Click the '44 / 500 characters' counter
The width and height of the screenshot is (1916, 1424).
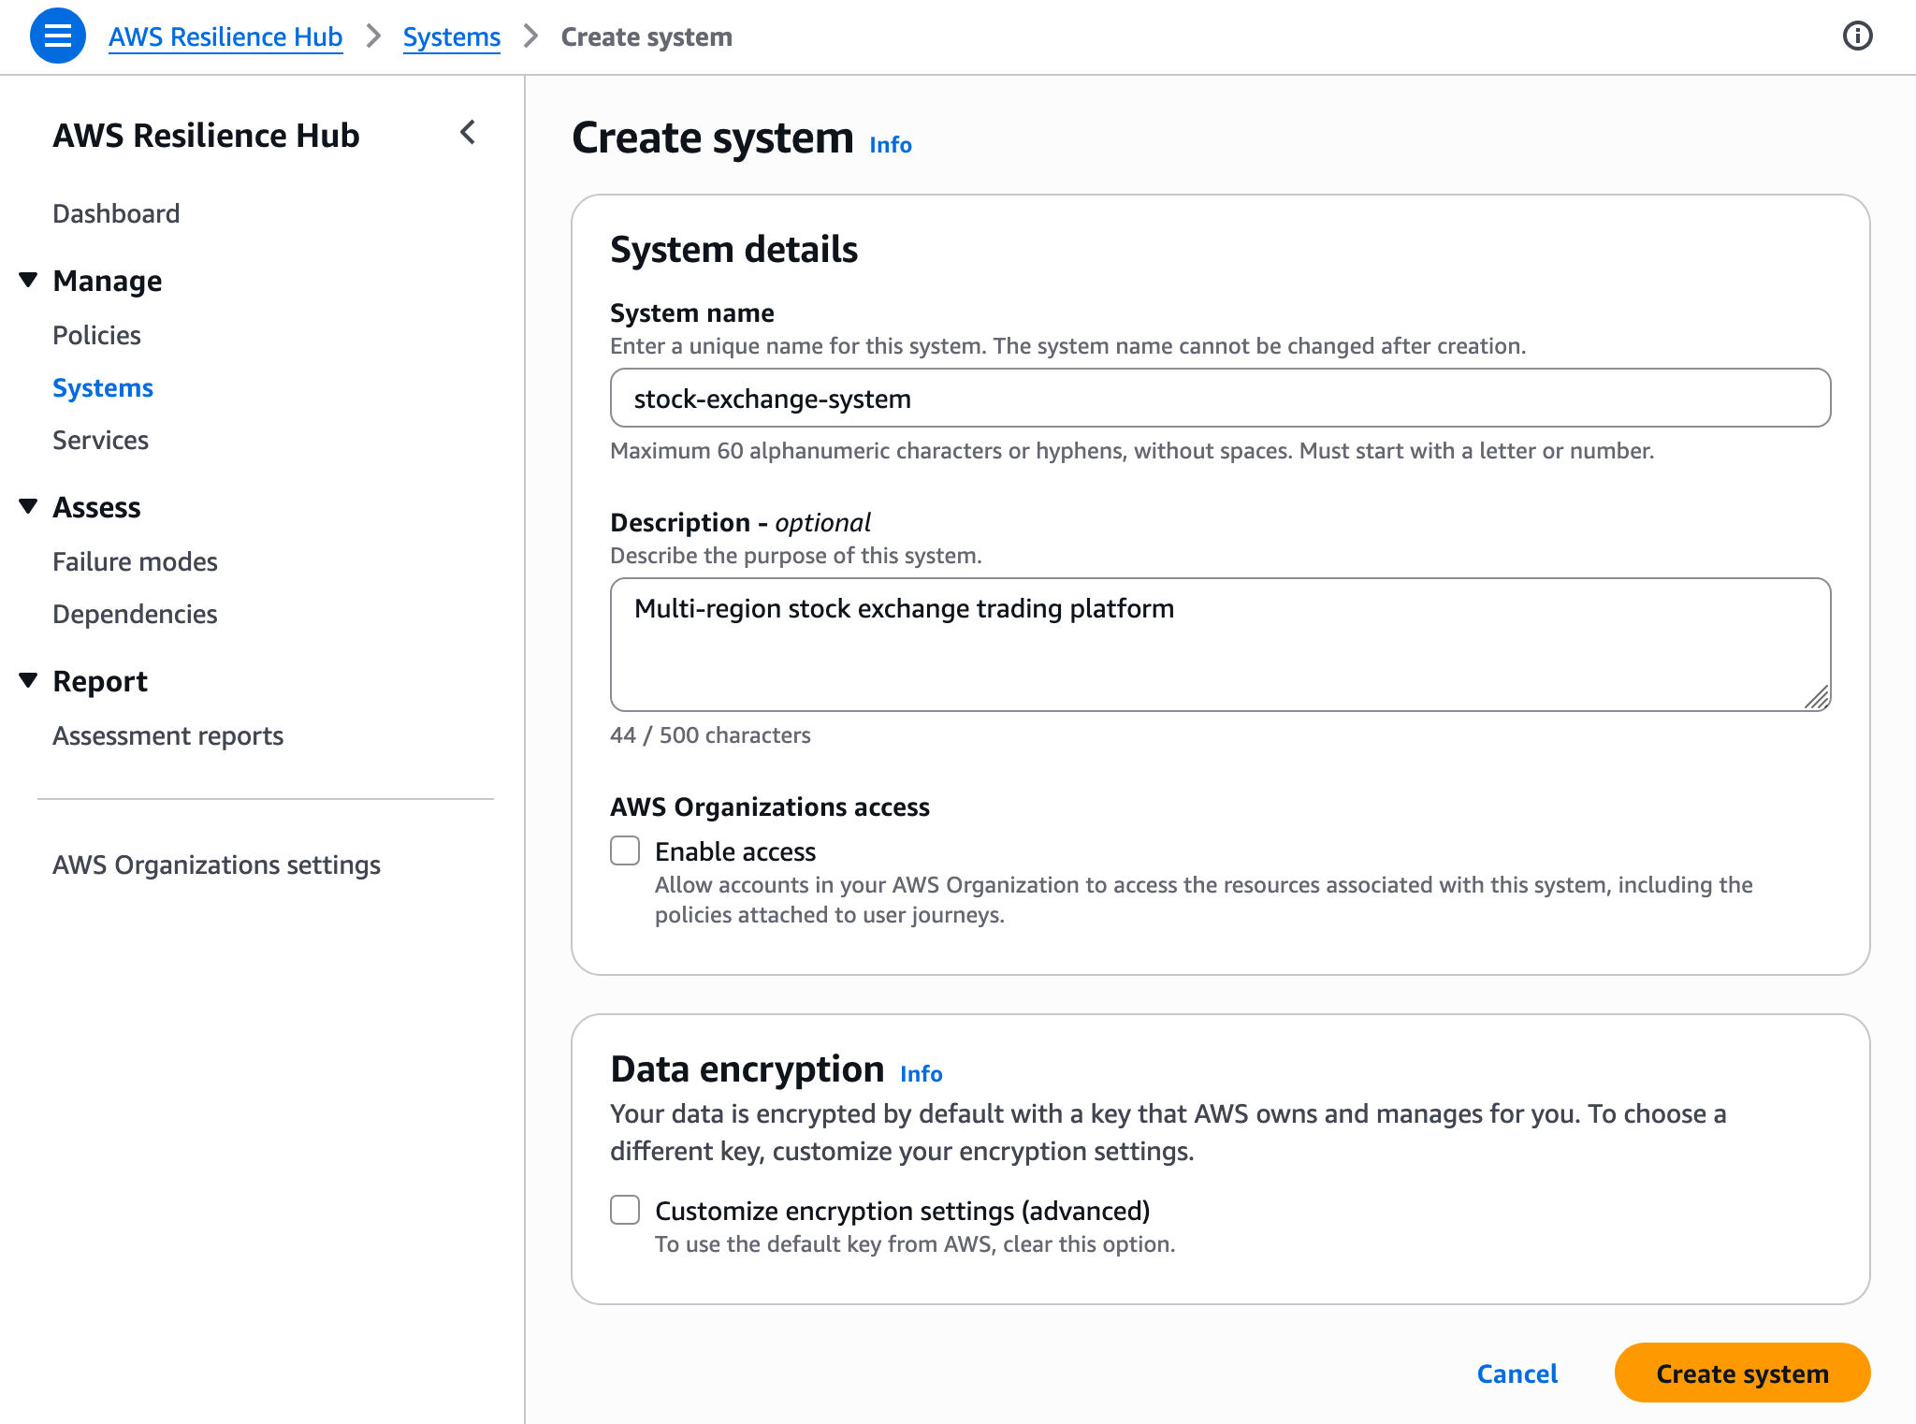710,734
